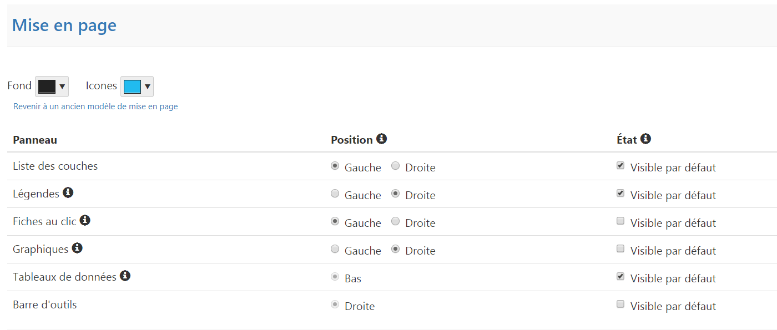Click the info icon beside État
This screenshot has height=330, width=777.
point(645,139)
